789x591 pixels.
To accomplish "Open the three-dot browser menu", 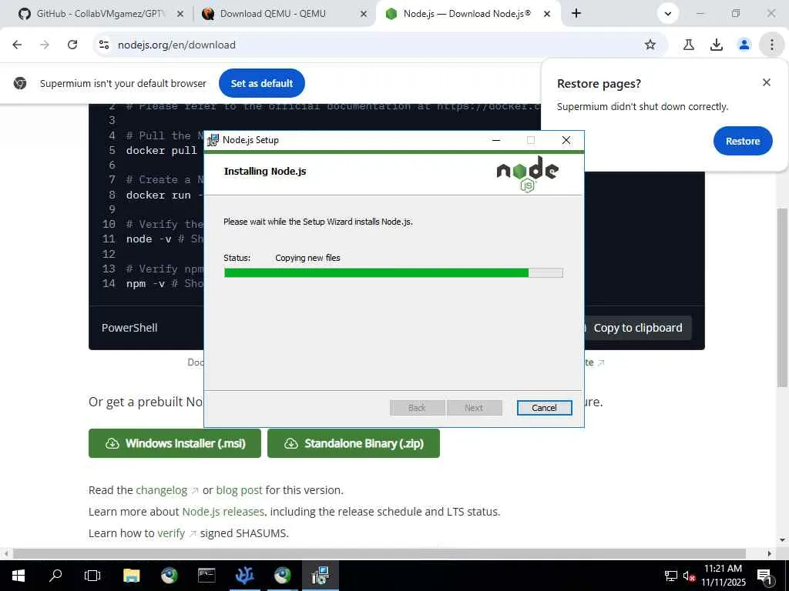I will click(x=771, y=45).
